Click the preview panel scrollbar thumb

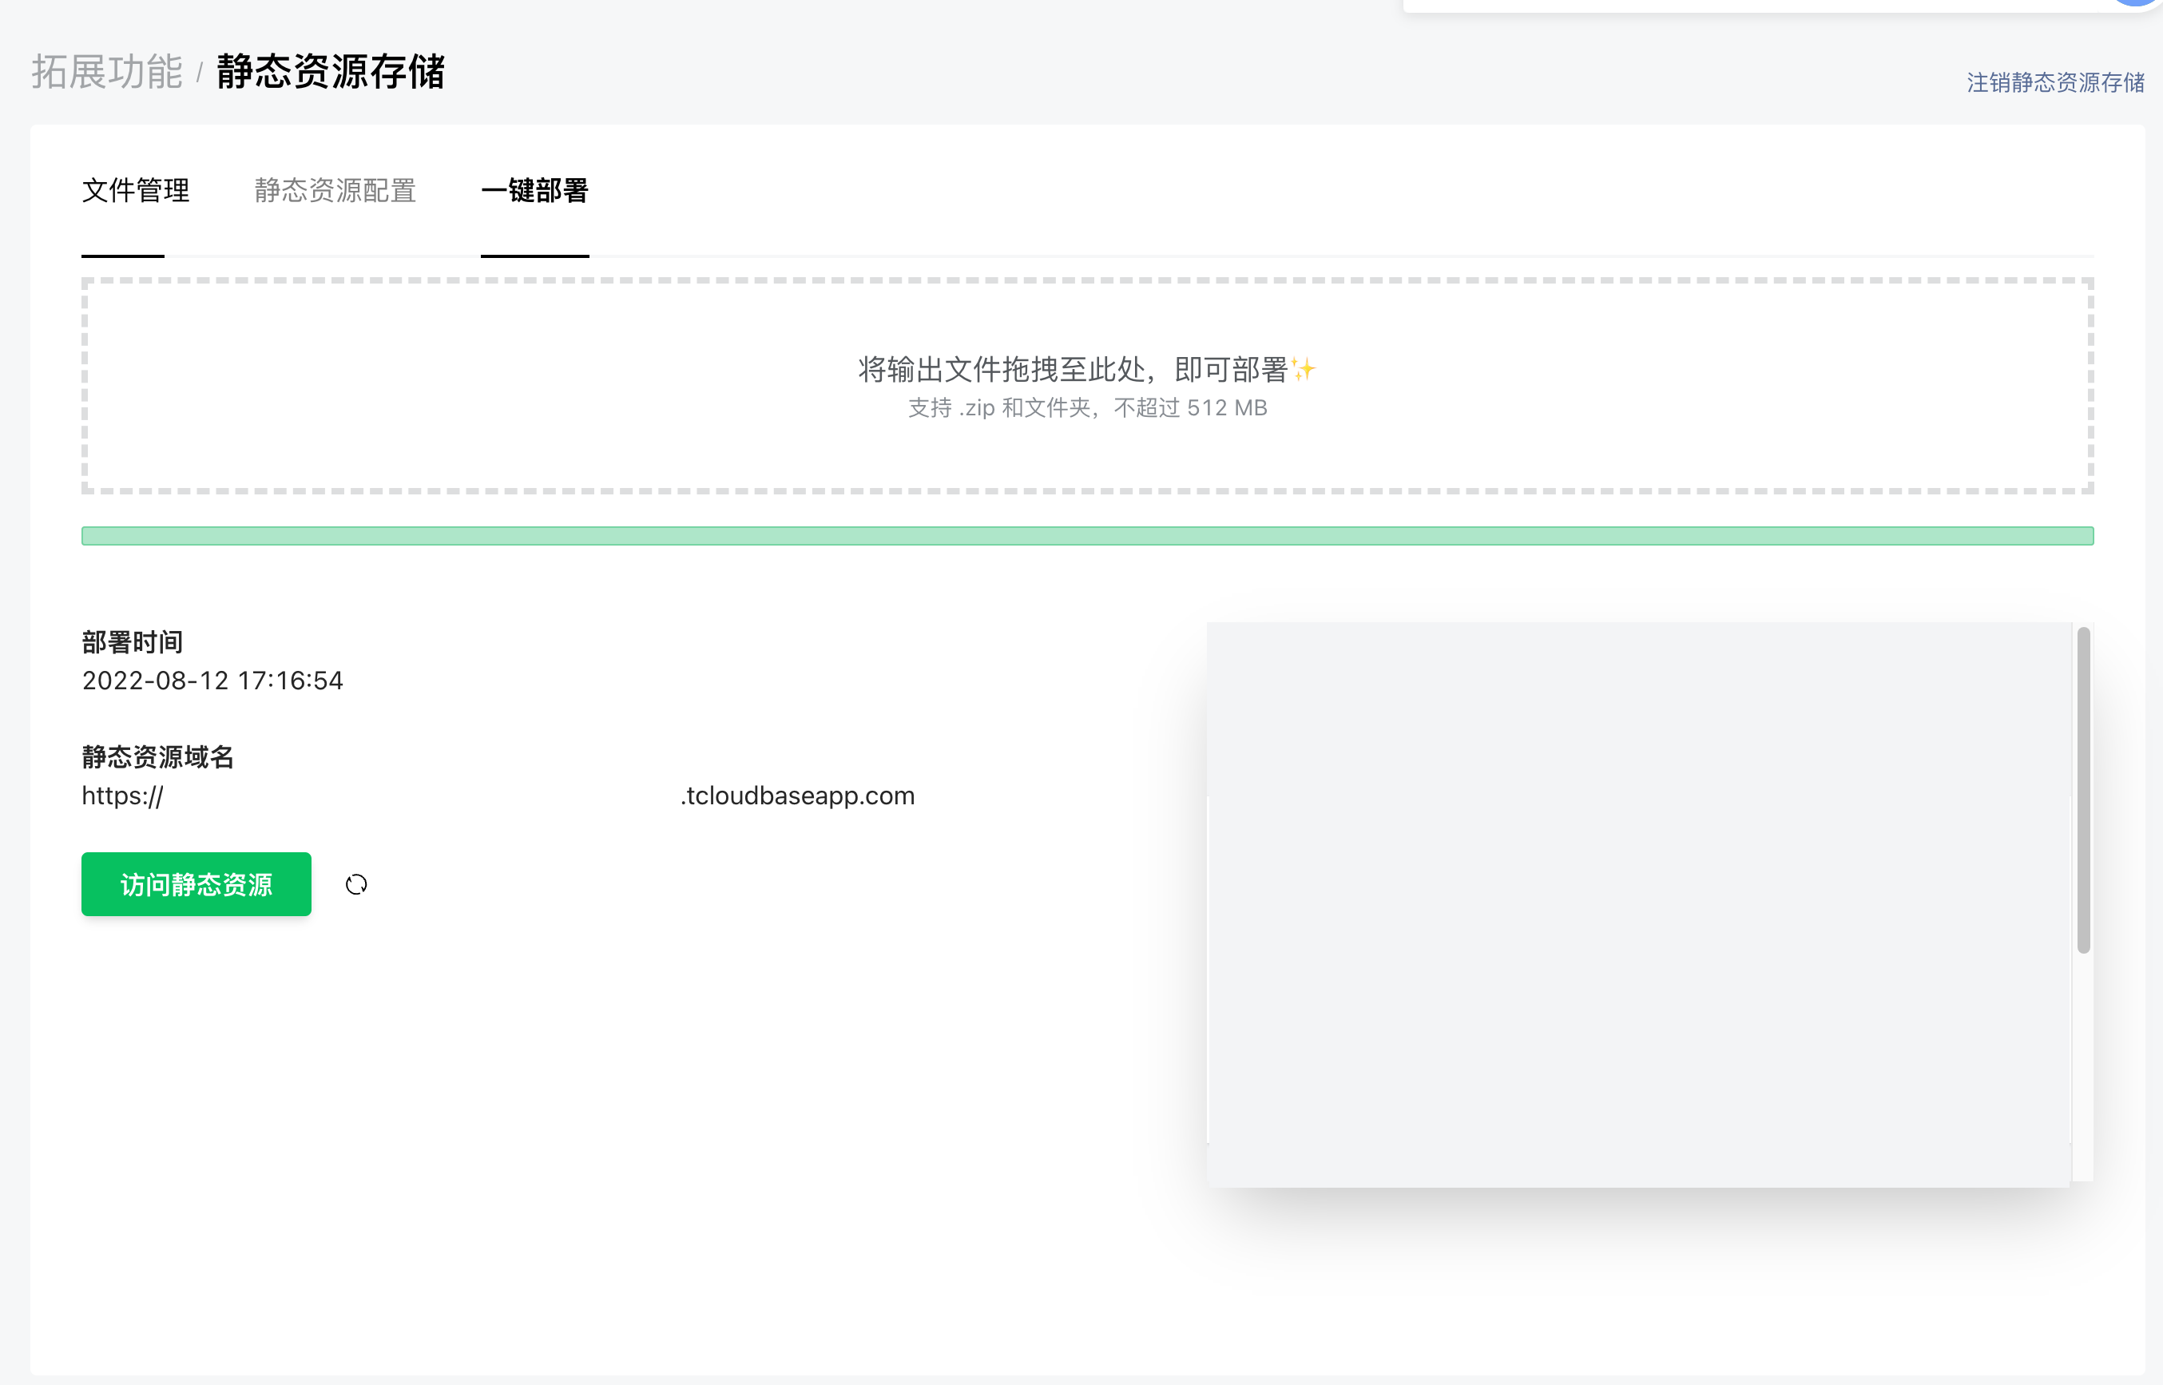pyautogui.click(x=2083, y=790)
